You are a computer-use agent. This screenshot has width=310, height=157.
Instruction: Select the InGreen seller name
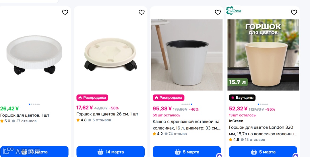(236, 121)
